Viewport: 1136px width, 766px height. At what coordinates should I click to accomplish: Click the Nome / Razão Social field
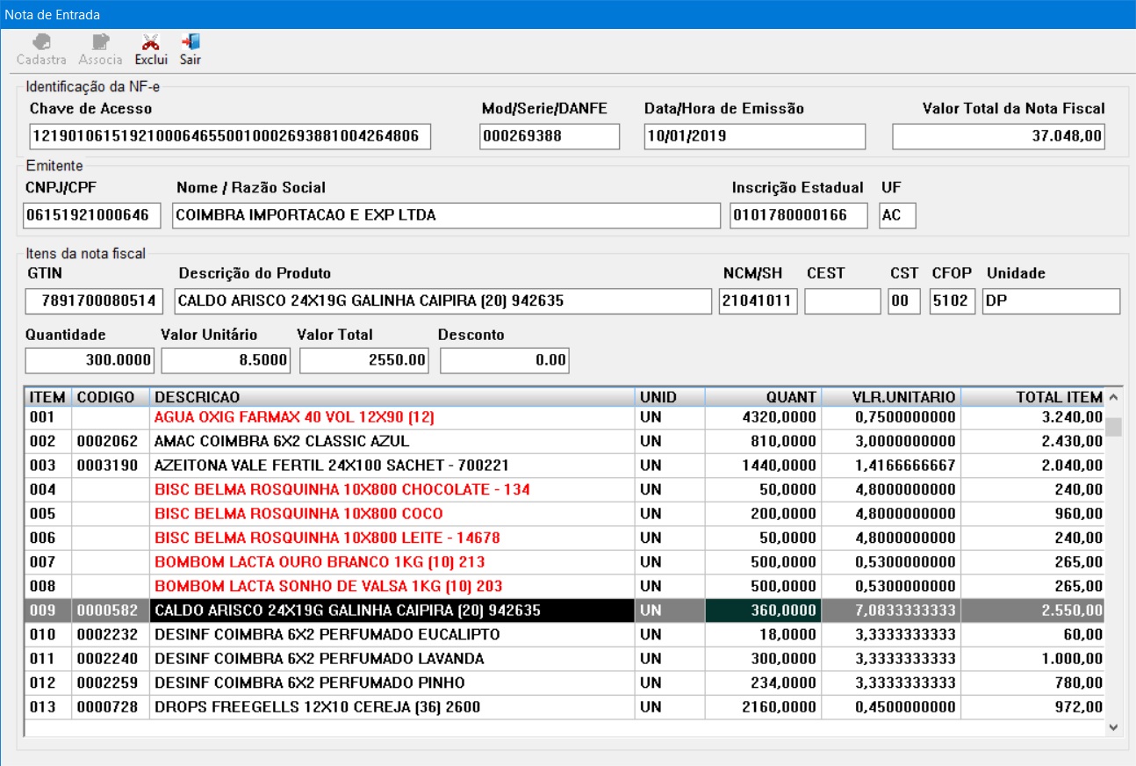[446, 215]
